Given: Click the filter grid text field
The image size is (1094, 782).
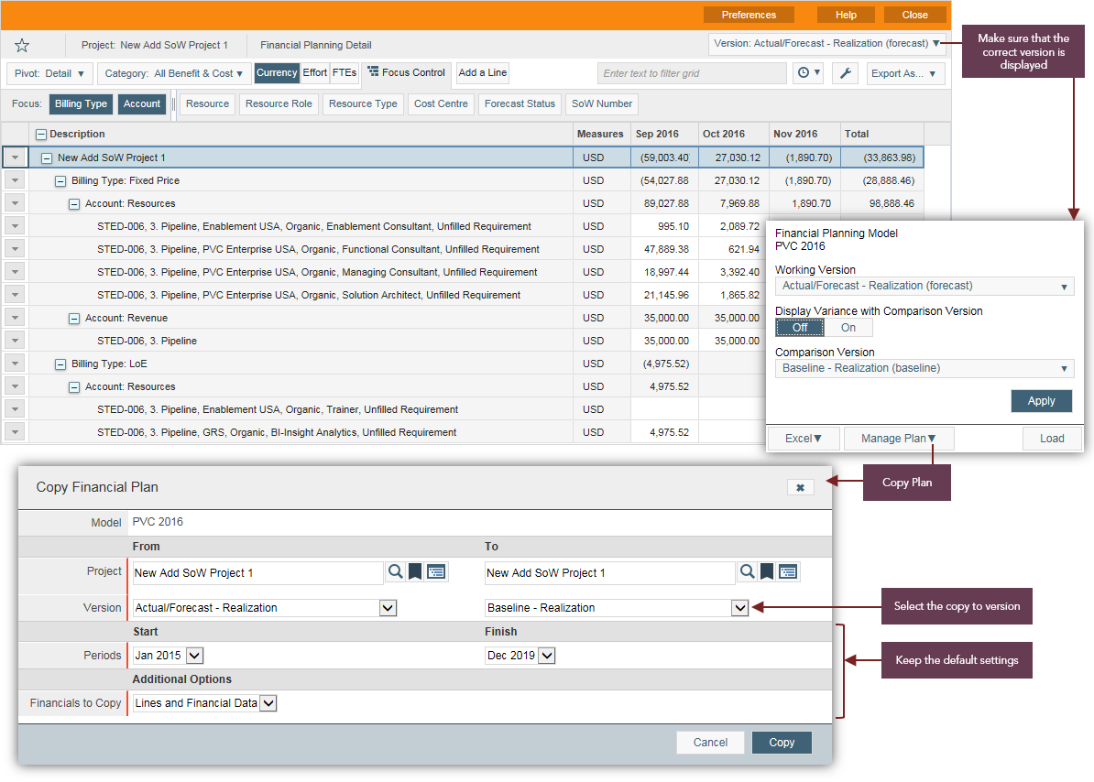Looking at the screenshot, I should 692,73.
